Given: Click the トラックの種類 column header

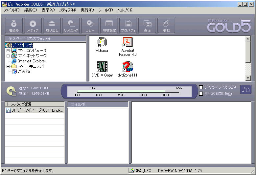Looking at the screenshot, I should click(35, 104).
